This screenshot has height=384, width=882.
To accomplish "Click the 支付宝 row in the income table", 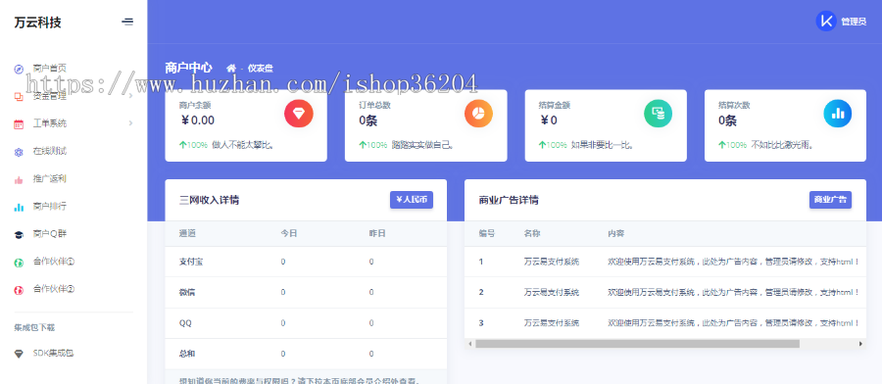I will (x=306, y=262).
